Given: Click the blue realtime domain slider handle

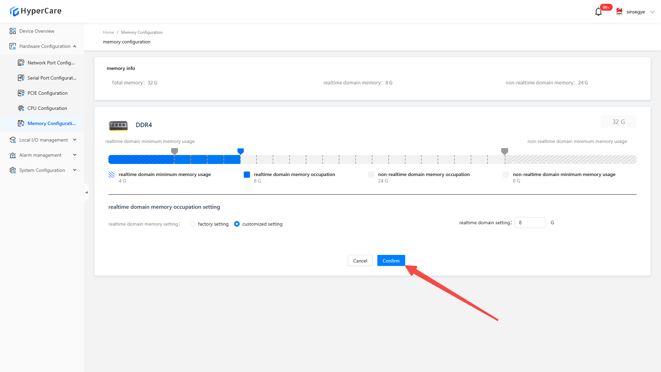Looking at the screenshot, I should 241,151.
